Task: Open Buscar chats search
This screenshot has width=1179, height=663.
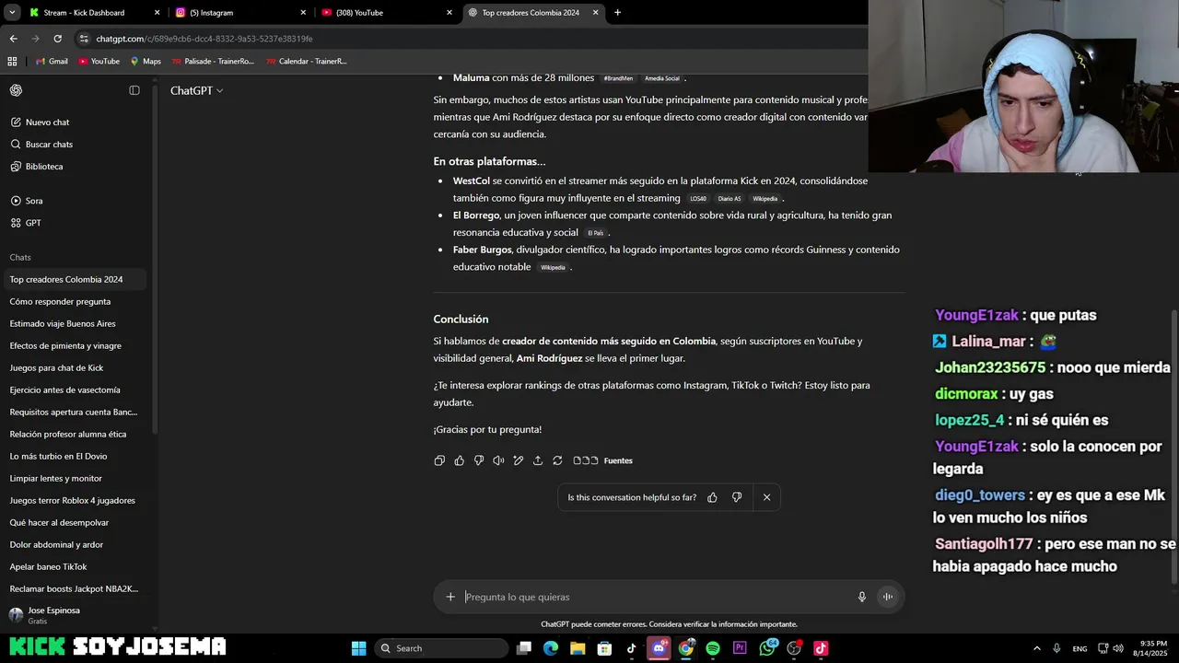Action: (x=76, y=145)
